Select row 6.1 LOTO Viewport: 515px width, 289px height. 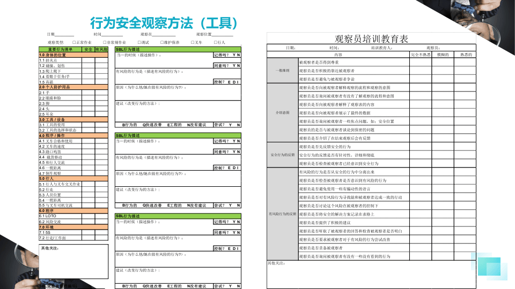[73, 216]
